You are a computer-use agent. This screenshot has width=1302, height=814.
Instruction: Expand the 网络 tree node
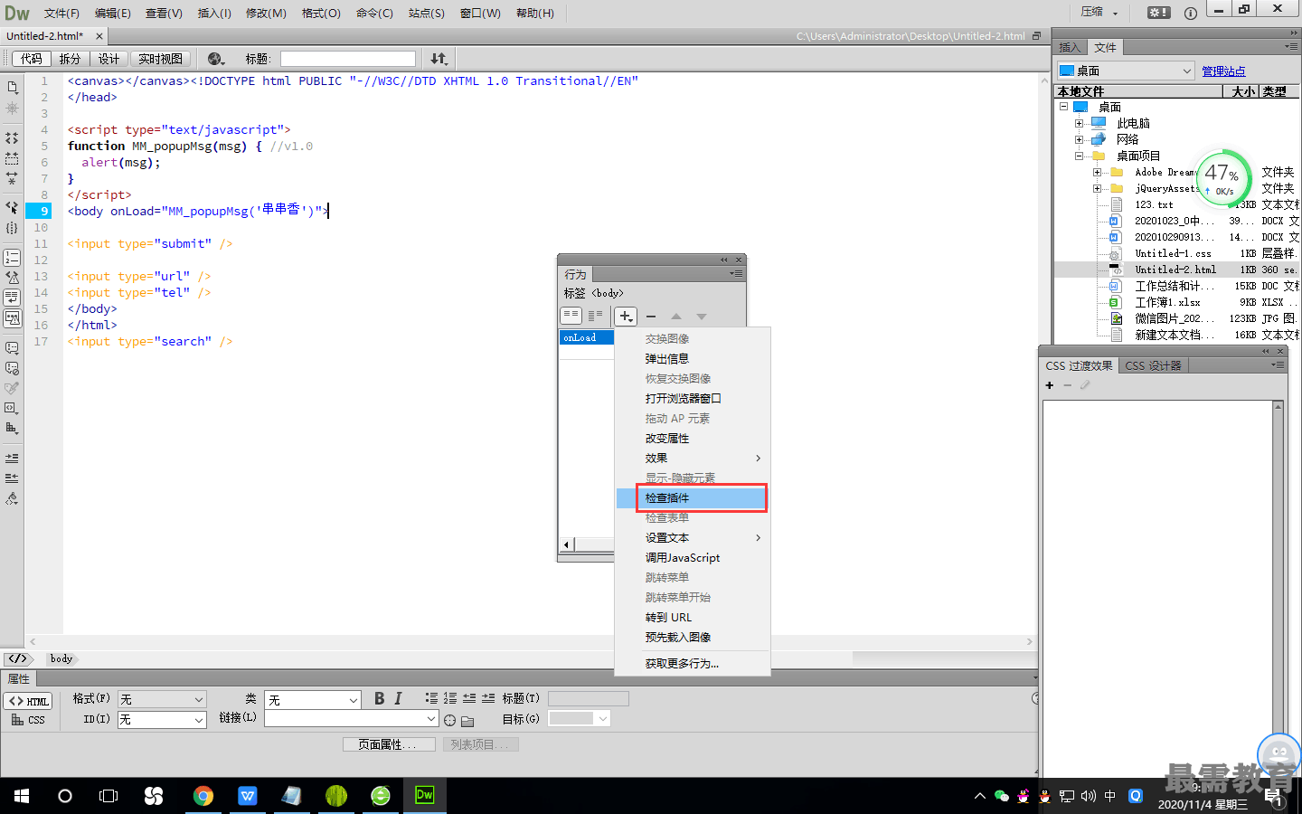point(1079,139)
